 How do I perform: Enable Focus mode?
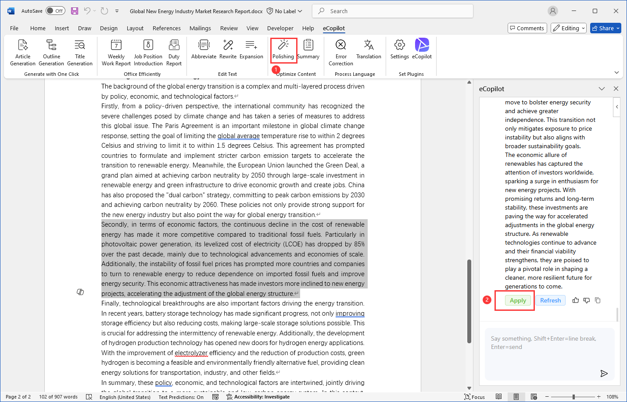474,397
